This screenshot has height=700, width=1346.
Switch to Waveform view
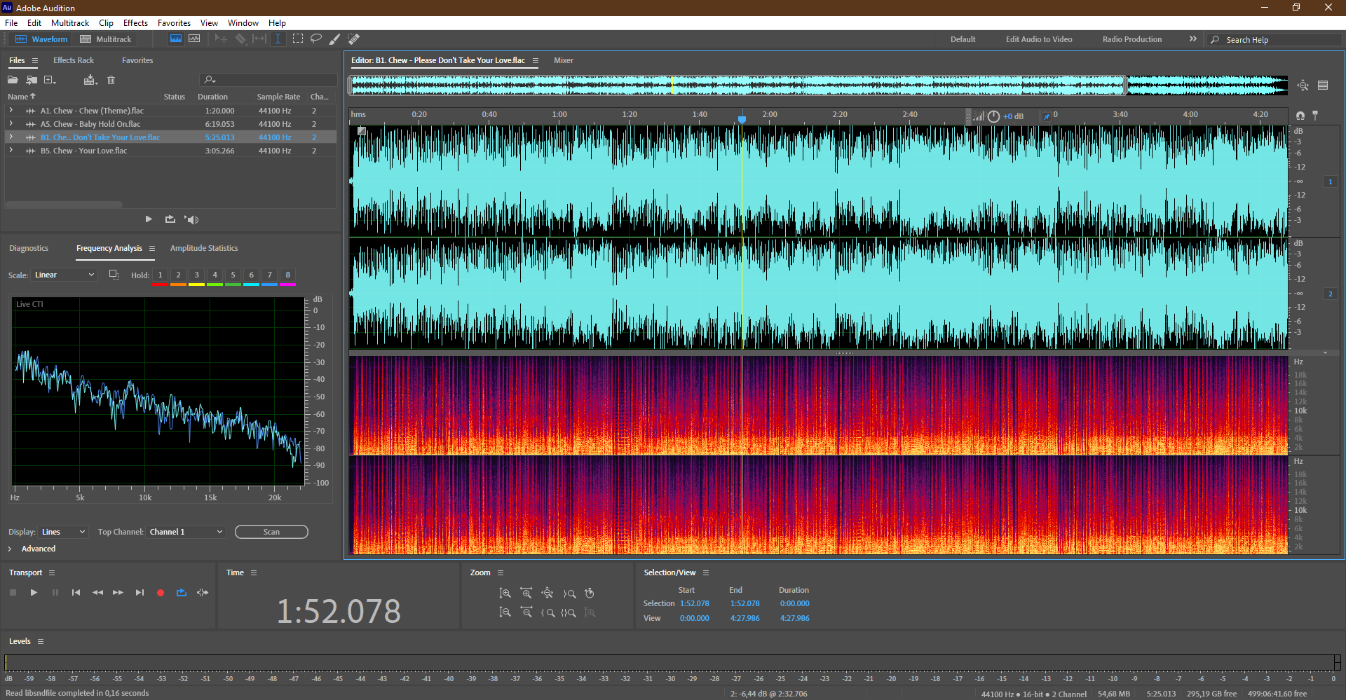coord(41,39)
